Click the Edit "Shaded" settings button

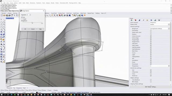point(150,87)
